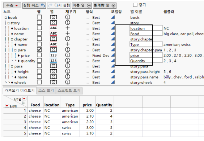Screen dimensions: 204x141
Task: Edit the location column name field
Action: tap(146, 28)
